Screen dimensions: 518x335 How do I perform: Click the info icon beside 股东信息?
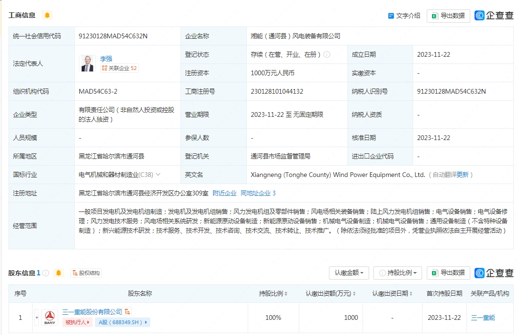pyautogui.click(x=46, y=273)
